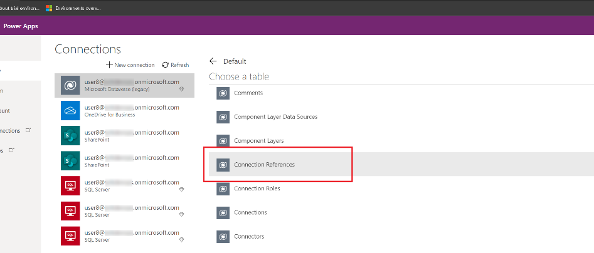This screenshot has width=594, height=253.
Task: Click the Microsoft logo bookmark icon
Action: [49, 8]
